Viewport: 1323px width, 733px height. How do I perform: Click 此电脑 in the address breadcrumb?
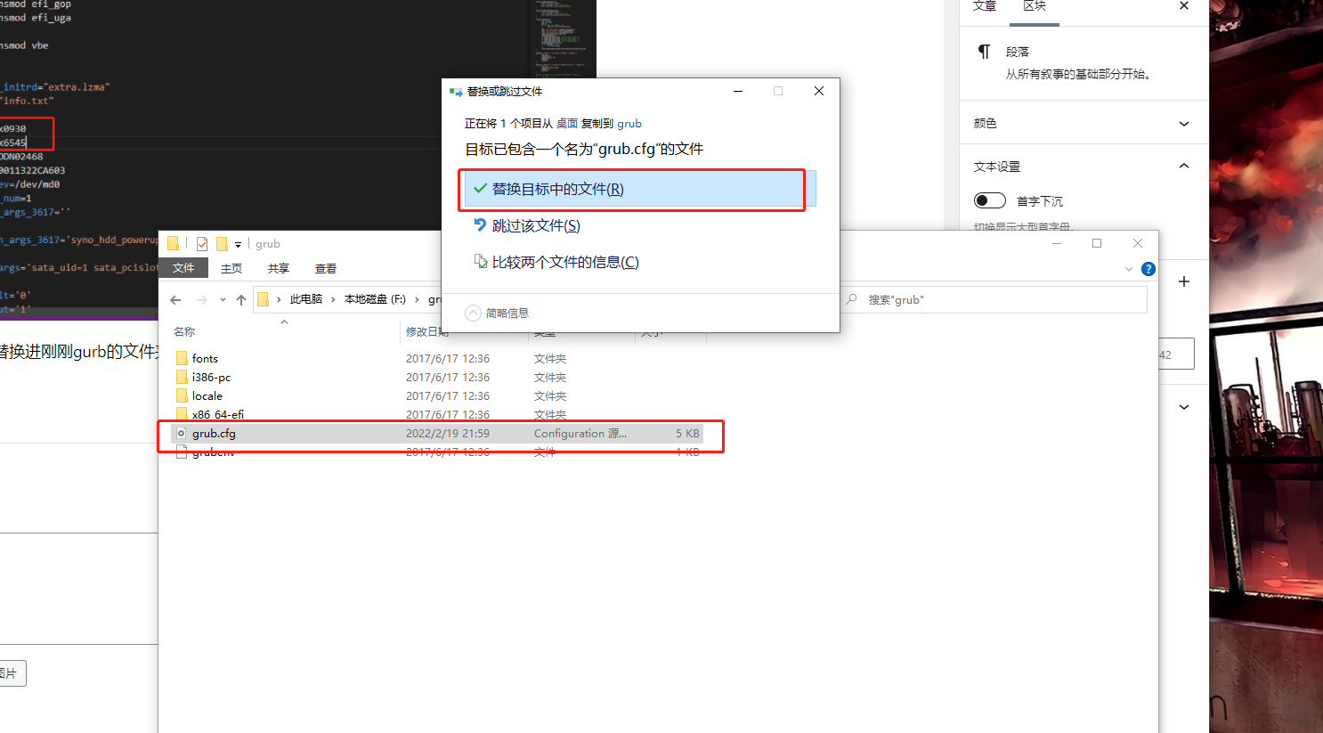click(x=306, y=299)
